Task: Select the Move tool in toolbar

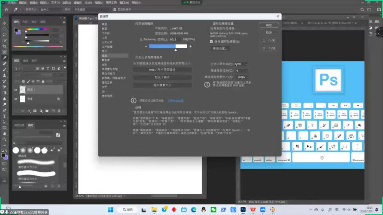Action: [4, 23]
